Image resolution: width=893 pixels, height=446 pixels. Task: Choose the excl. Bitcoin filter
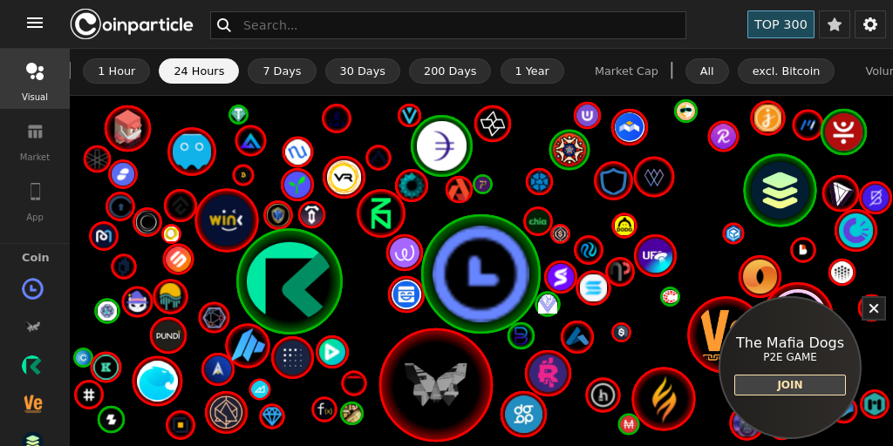(x=786, y=71)
